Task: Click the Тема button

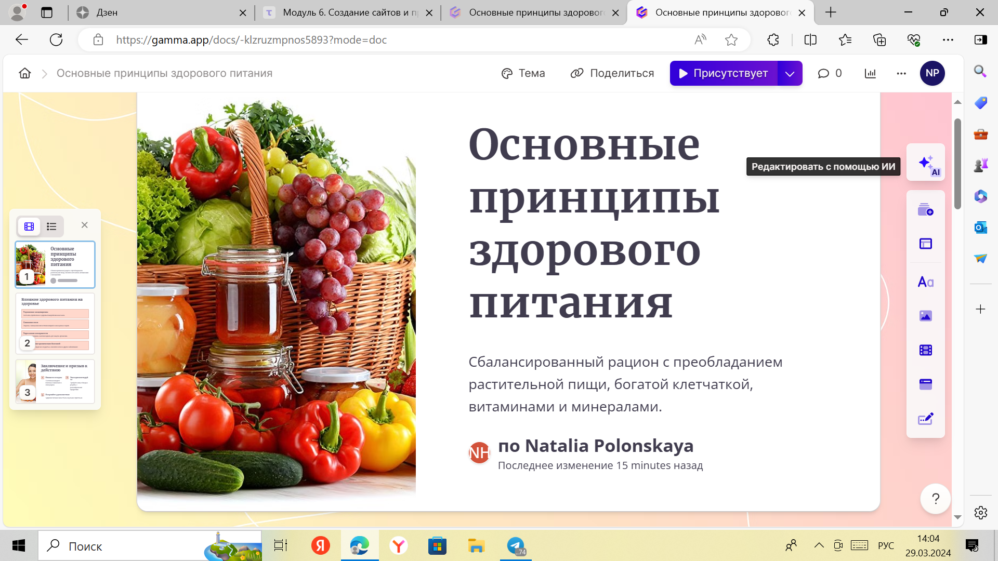Action: click(523, 73)
